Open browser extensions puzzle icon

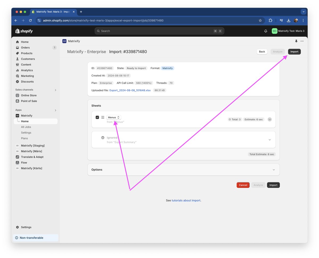(271, 20)
